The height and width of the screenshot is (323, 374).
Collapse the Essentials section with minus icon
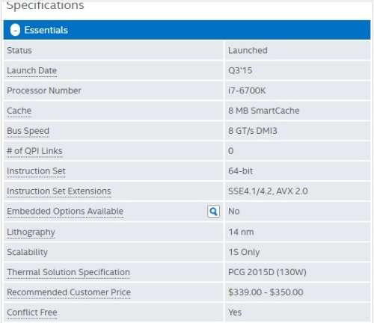(15, 30)
